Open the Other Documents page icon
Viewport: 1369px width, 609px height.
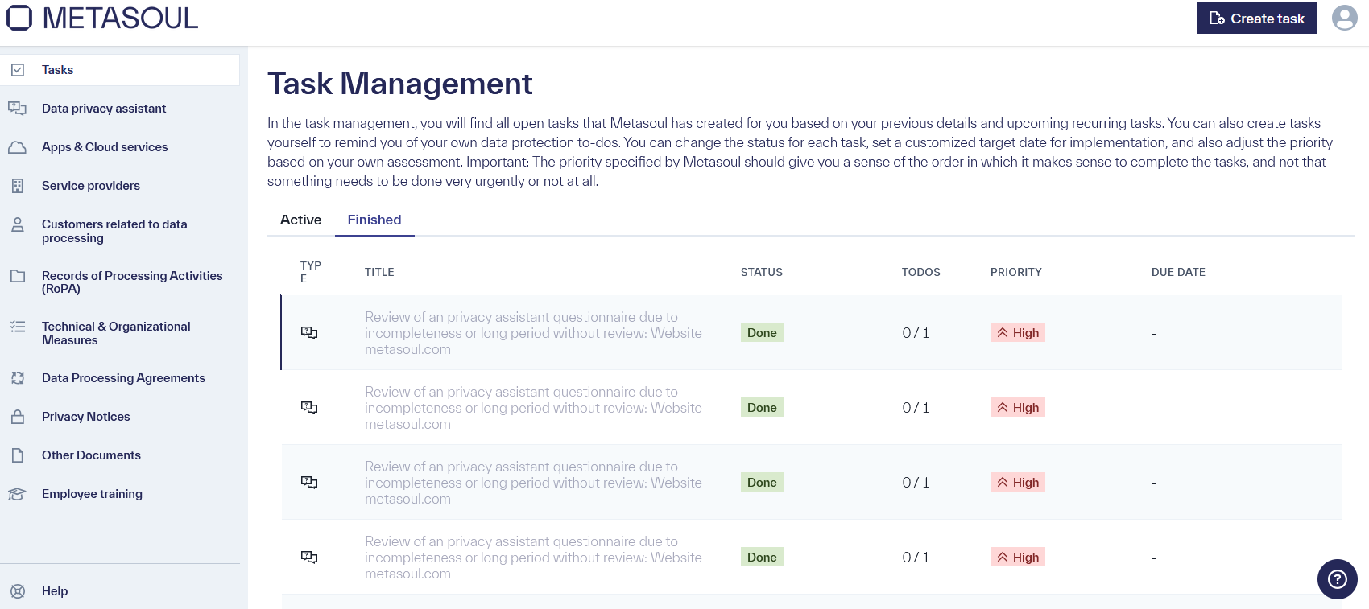pos(18,455)
